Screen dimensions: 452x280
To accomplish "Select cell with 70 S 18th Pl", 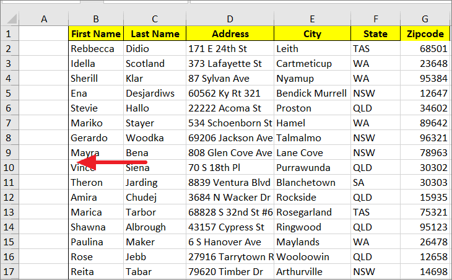I will tap(230, 167).
